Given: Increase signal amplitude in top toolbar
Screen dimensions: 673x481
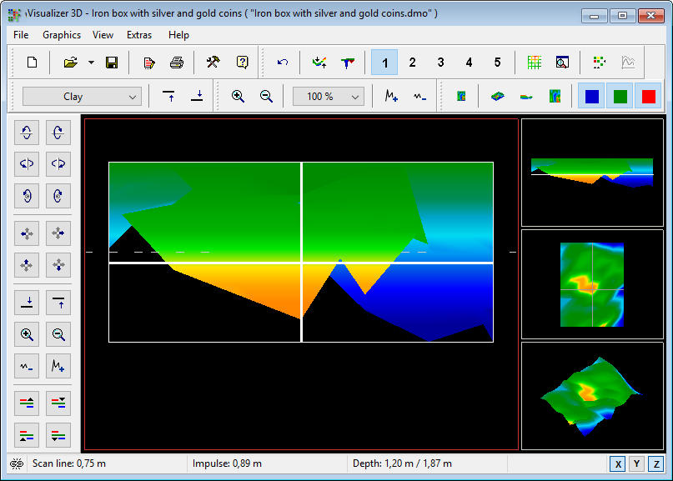Looking at the screenshot, I should pyautogui.click(x=391, y=96).
